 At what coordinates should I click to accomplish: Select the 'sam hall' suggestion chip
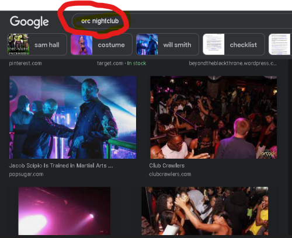tap(37, 44)
